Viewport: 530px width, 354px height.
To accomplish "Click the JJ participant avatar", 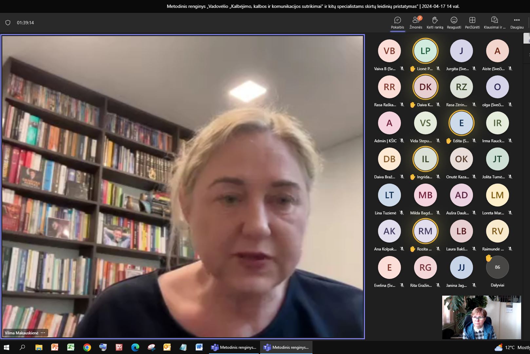I will point(461,267).
